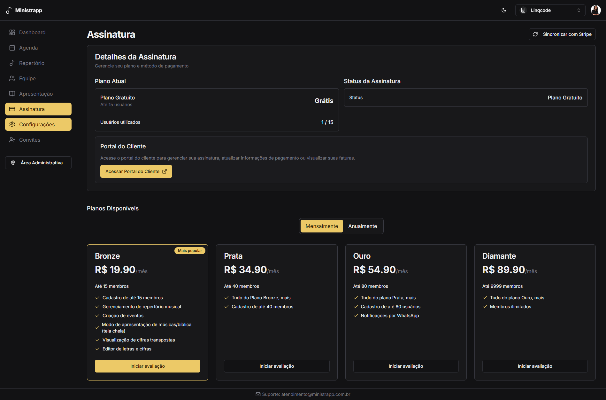Image resolution: width=606 pixels, height=400 pixels.
Task: Start trial for the Prata plan
Action: click(277, 366)
